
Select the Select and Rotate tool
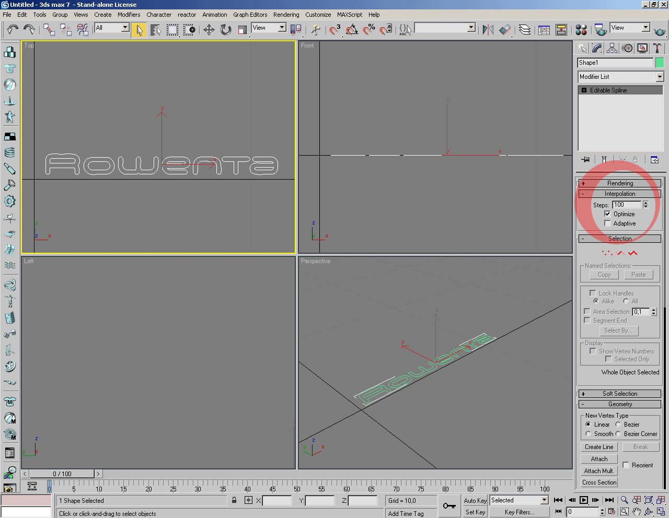[226, 30]
